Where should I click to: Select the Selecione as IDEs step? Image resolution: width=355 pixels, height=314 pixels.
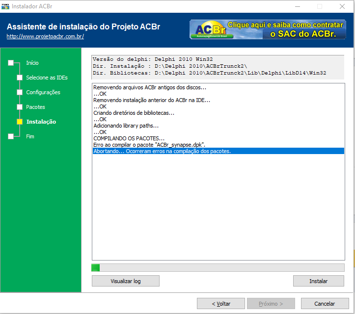coord(47,78)
